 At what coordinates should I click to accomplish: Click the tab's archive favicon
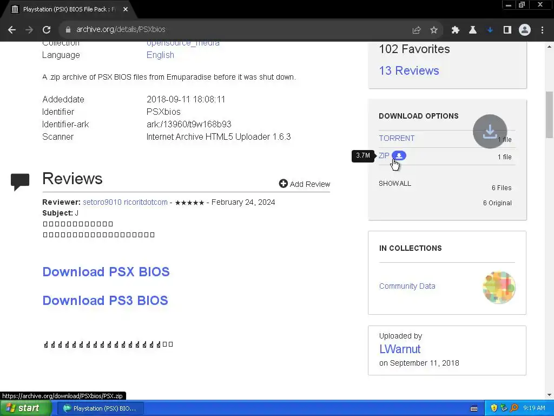pyautogui.click(x=15, y=9)
